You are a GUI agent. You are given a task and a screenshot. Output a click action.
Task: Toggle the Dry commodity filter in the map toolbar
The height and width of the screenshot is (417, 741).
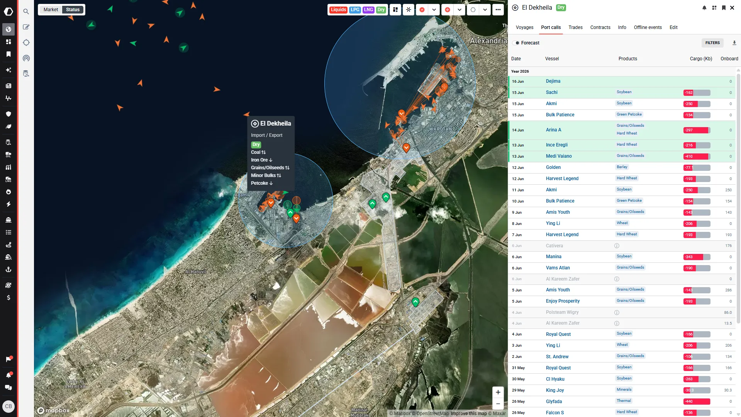(381, 10)
